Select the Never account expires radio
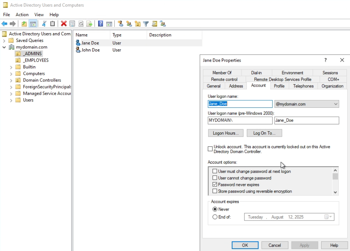This screenshot has width=350, height=251. (215, 209)
